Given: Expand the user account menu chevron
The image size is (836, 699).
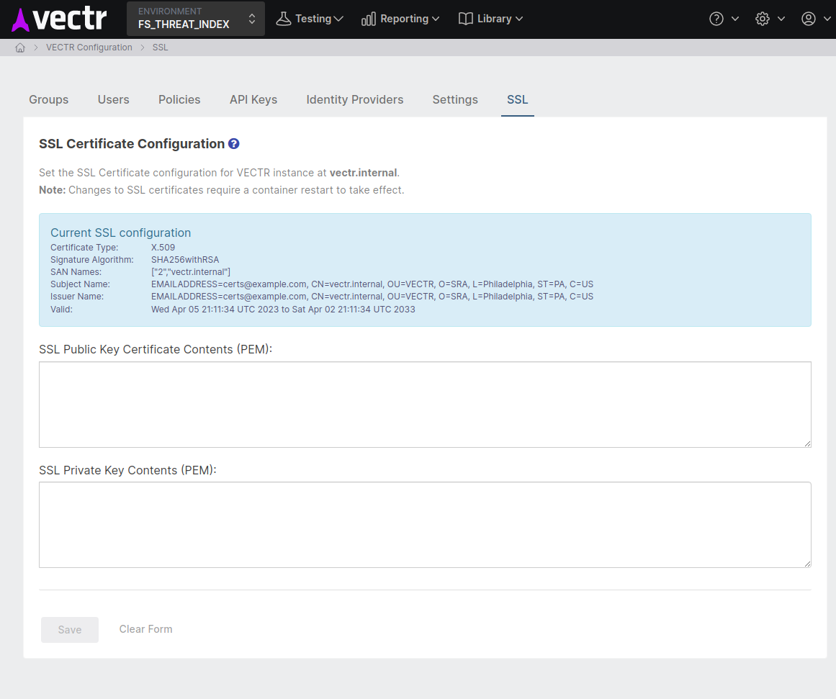Looking at the screenshot, I should pos(827,19).
